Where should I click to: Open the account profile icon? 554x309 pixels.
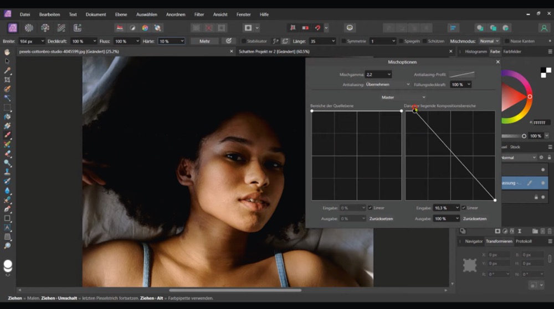pos(543,28)
